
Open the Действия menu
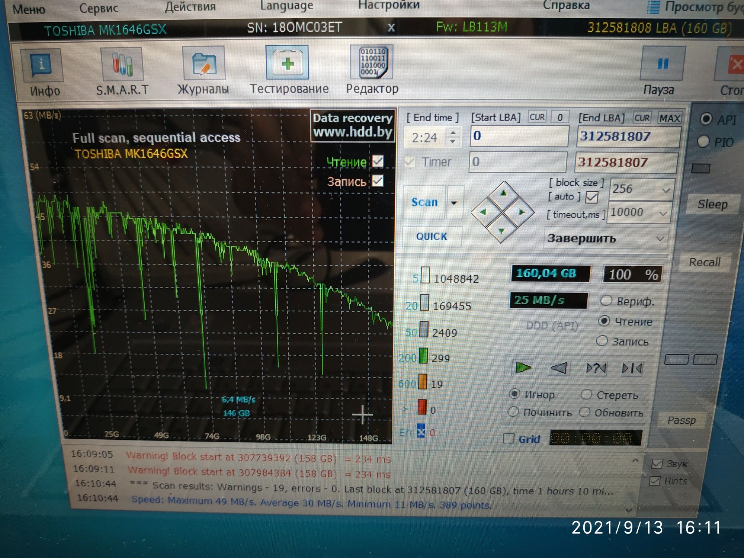point(190,7)
